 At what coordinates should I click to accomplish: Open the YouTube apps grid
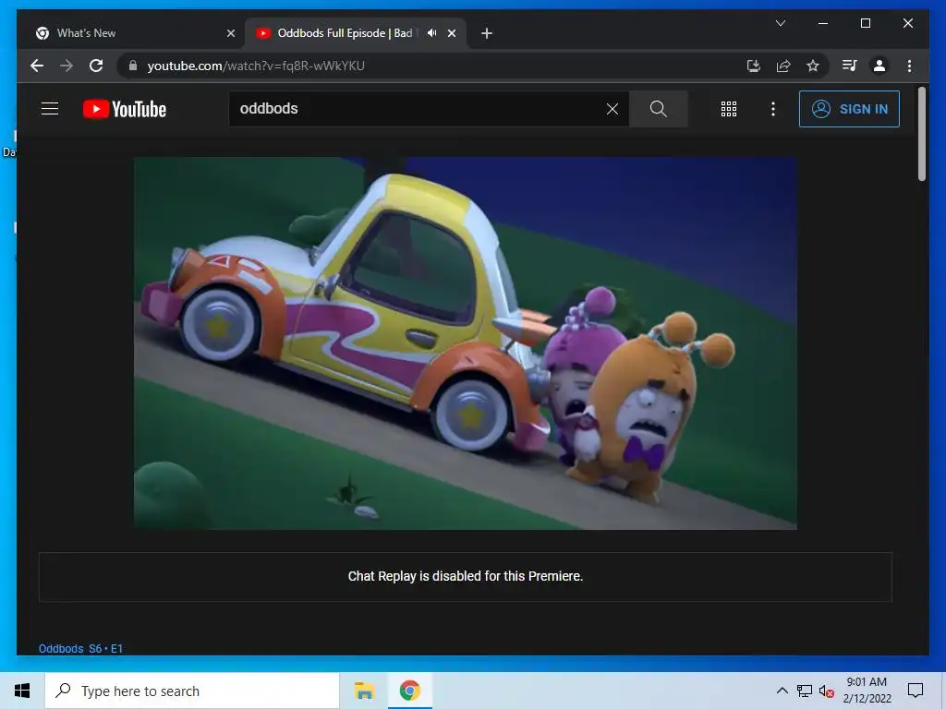coord(728,109)
